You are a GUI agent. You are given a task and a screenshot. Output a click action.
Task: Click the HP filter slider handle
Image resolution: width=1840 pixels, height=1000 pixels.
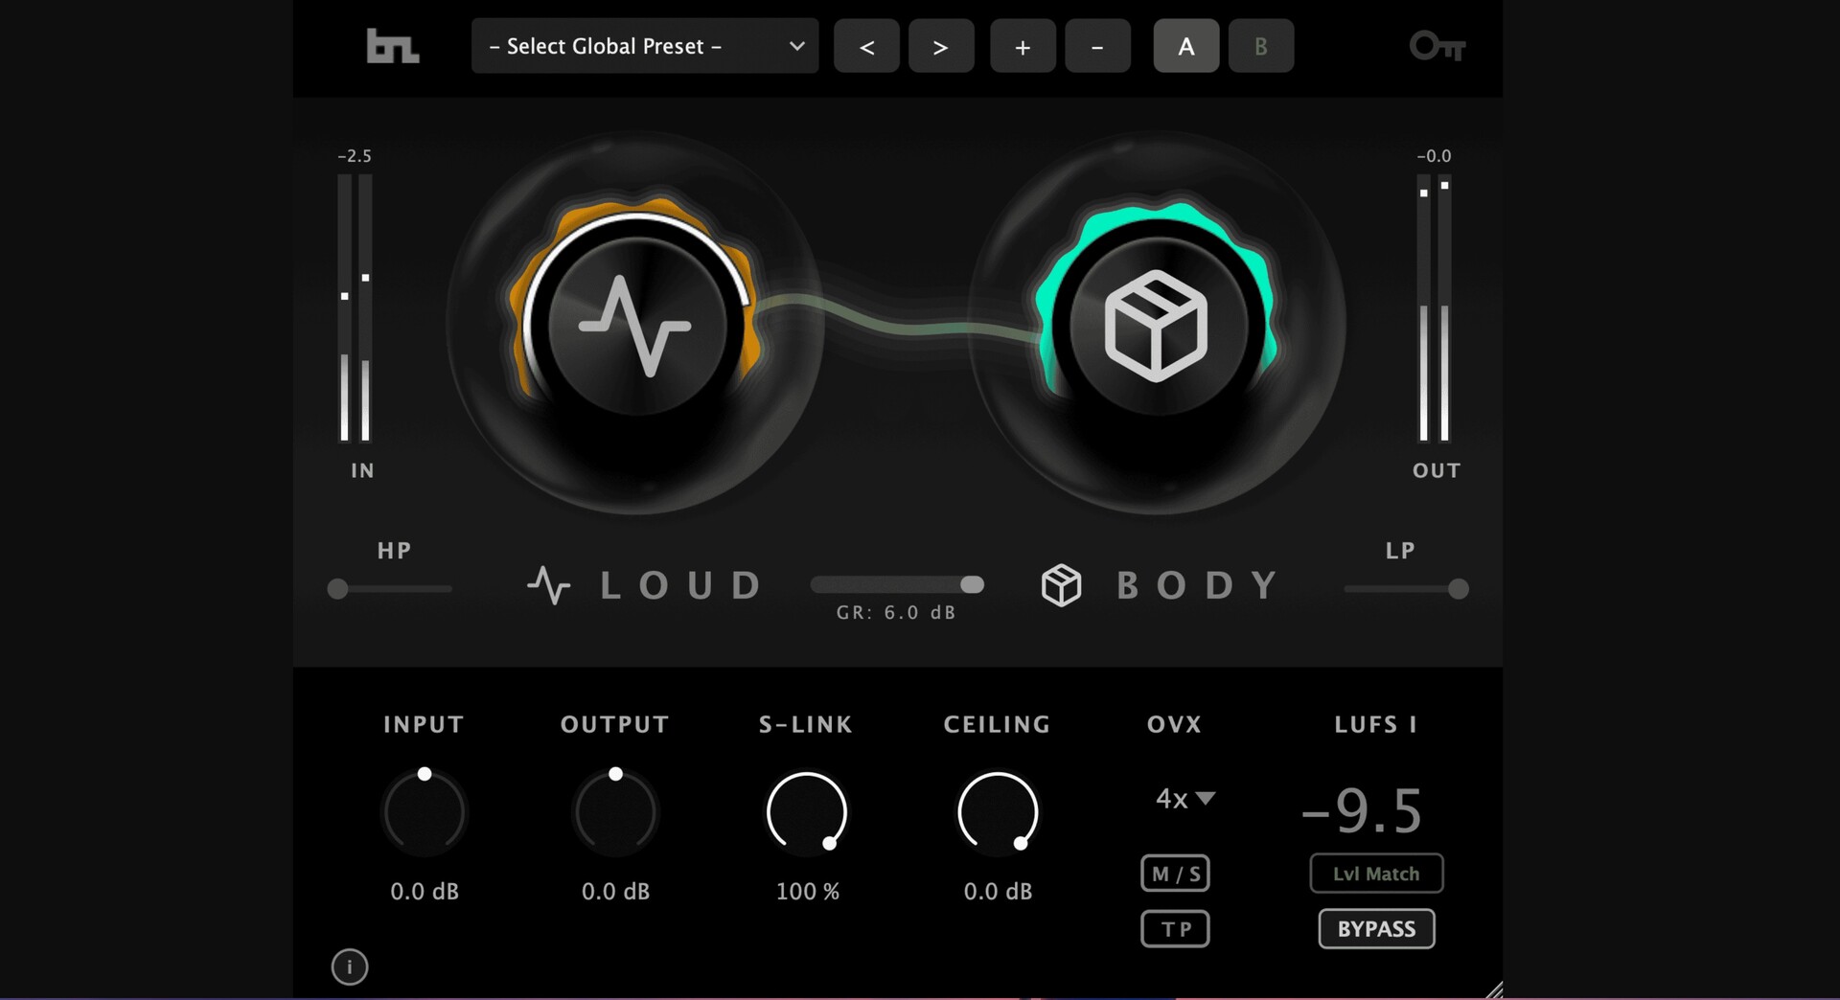pyautogui.click(x=337, y=589)
